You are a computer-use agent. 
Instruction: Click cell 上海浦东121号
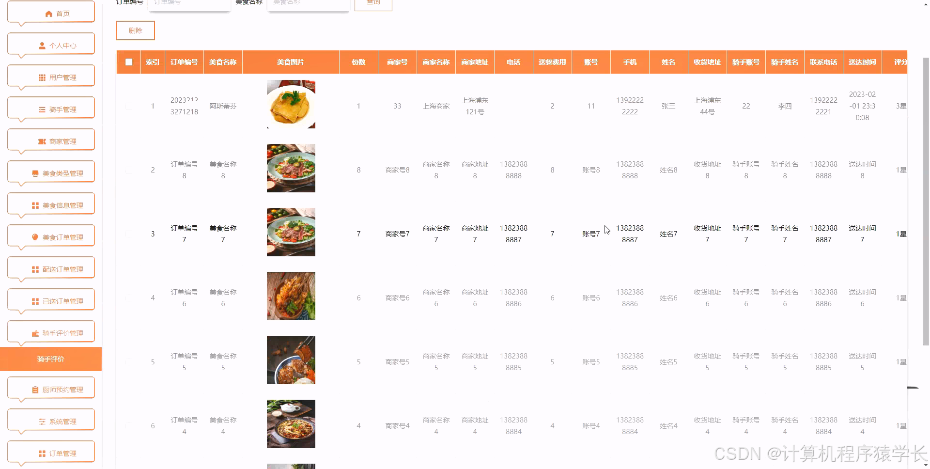[475, 106]
